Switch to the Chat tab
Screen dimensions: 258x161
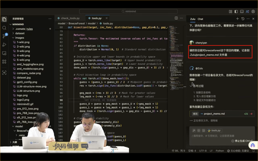(x=200, y=19)
